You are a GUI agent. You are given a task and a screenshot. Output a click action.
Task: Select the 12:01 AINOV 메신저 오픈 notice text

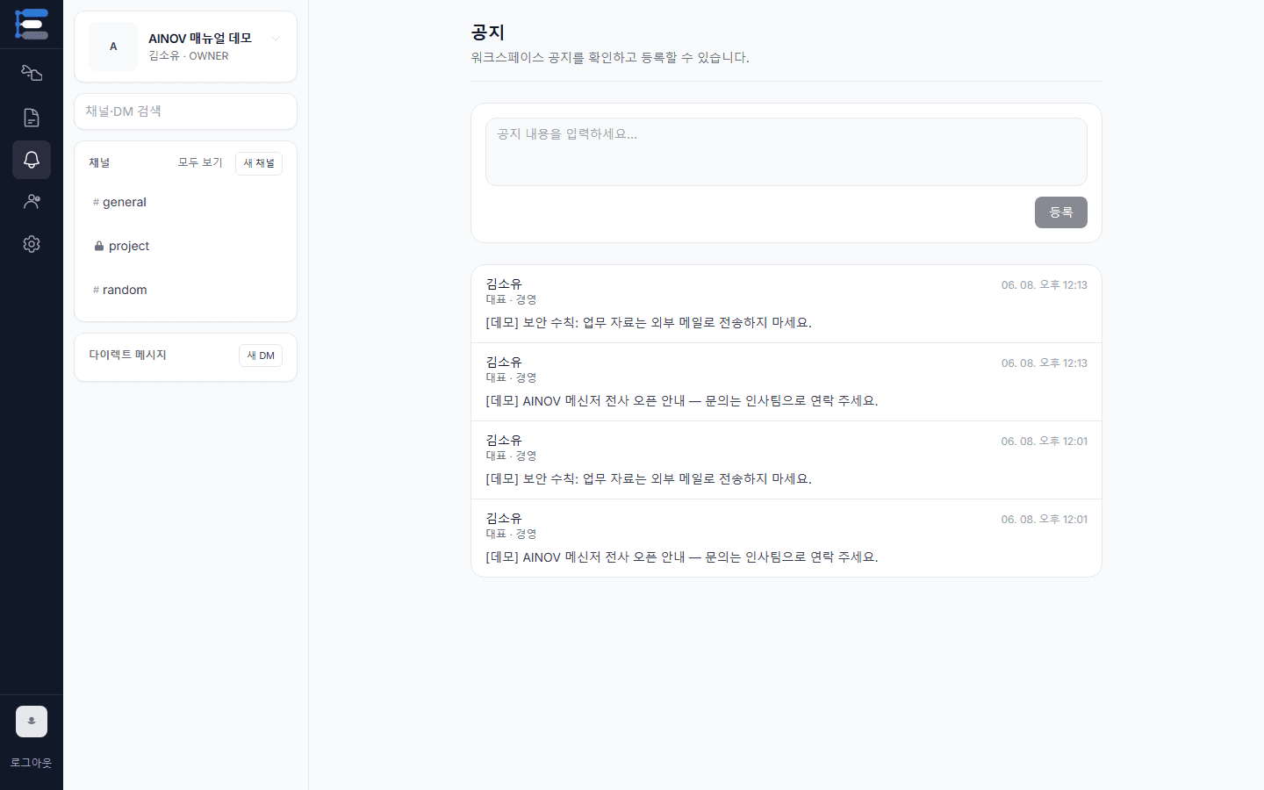point(682,557)
